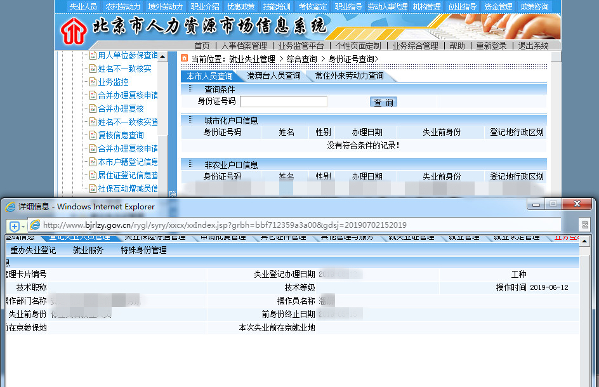Click the 退出系统 link
This screenshot has width=599, height=387.
point(533,46)
